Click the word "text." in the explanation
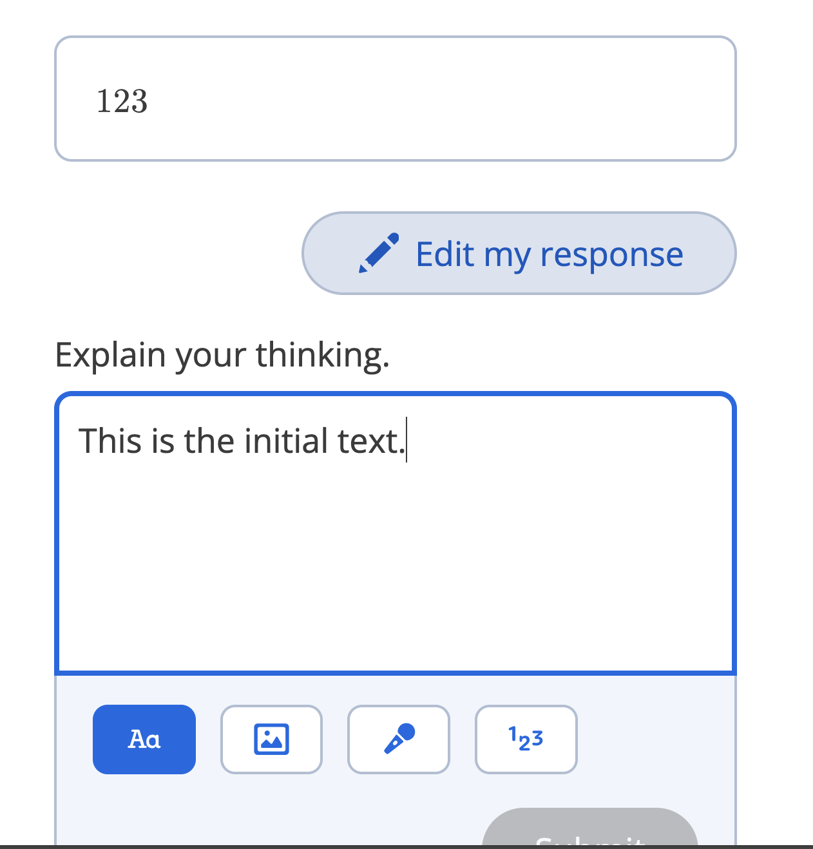 (370, 442)
